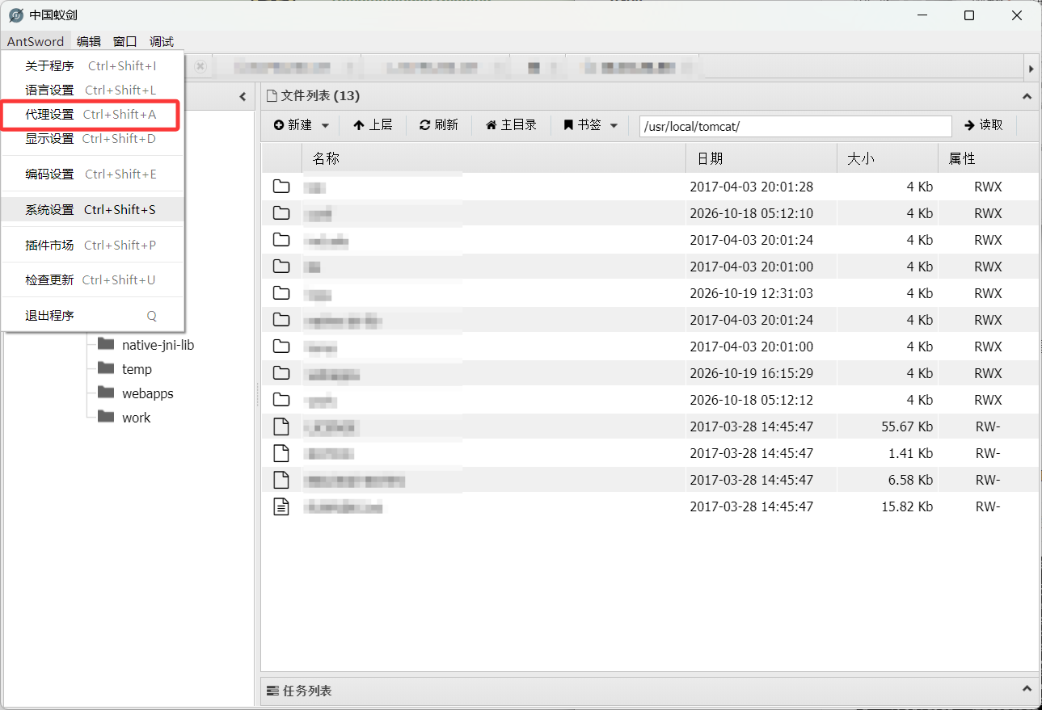
Task: Select 显示设置 menu entry
Action: click(93, 139)
